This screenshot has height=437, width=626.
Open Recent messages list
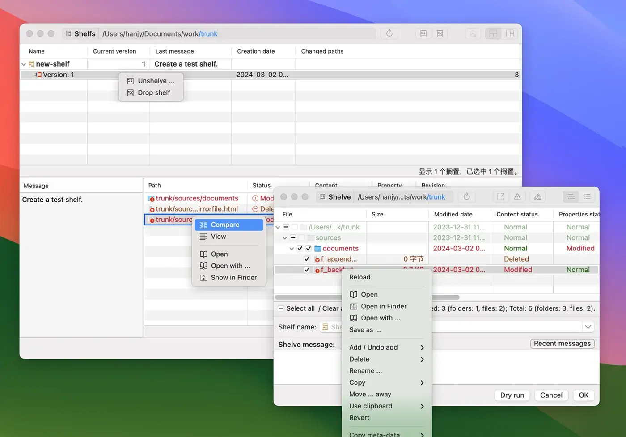pyautogui.click(x=562, y=343)
